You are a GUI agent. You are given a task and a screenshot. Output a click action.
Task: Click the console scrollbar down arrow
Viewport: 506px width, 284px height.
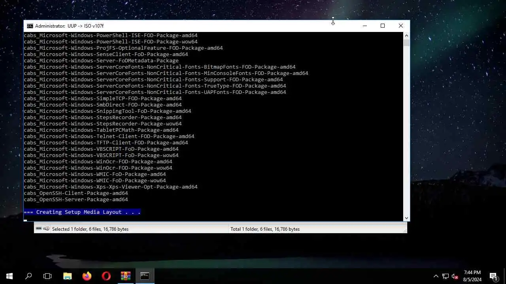(x=406, y=218)
